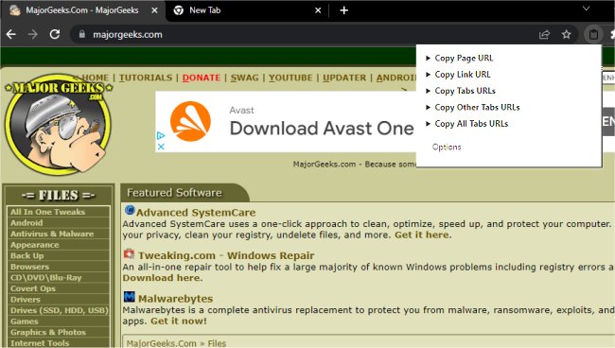Image resolution: width=615 pixels, height=348 pixels.
Task: Click Get it here link for SystemCare
Action: pos(422,235)
